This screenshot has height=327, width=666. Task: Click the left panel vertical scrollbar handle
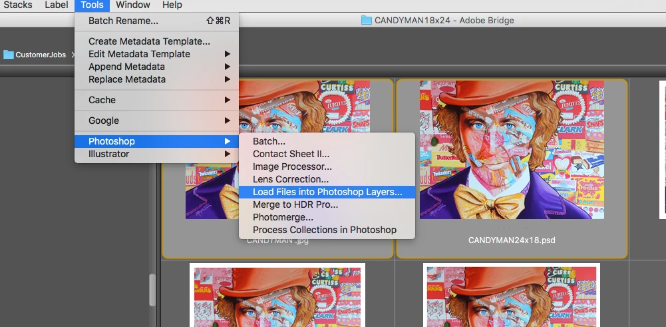tap(152, 290)
